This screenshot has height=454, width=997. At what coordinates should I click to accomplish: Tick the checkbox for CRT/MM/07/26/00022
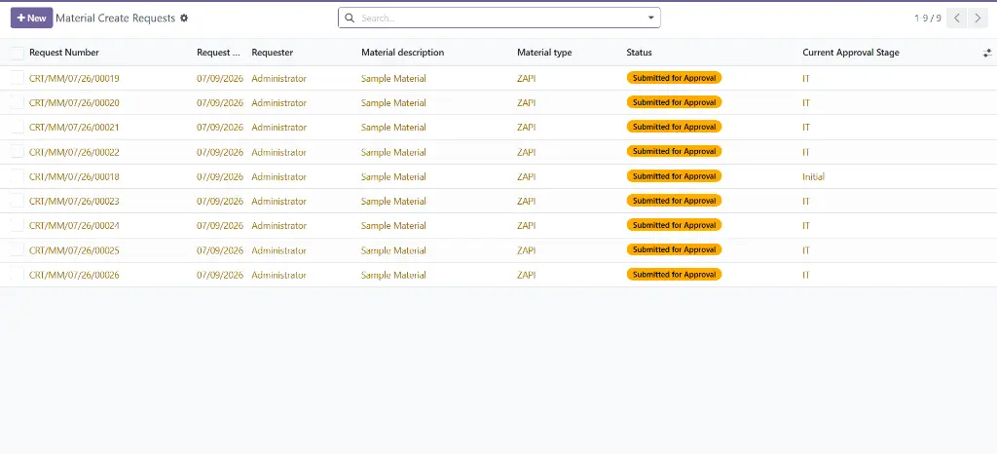click(18, 152)
